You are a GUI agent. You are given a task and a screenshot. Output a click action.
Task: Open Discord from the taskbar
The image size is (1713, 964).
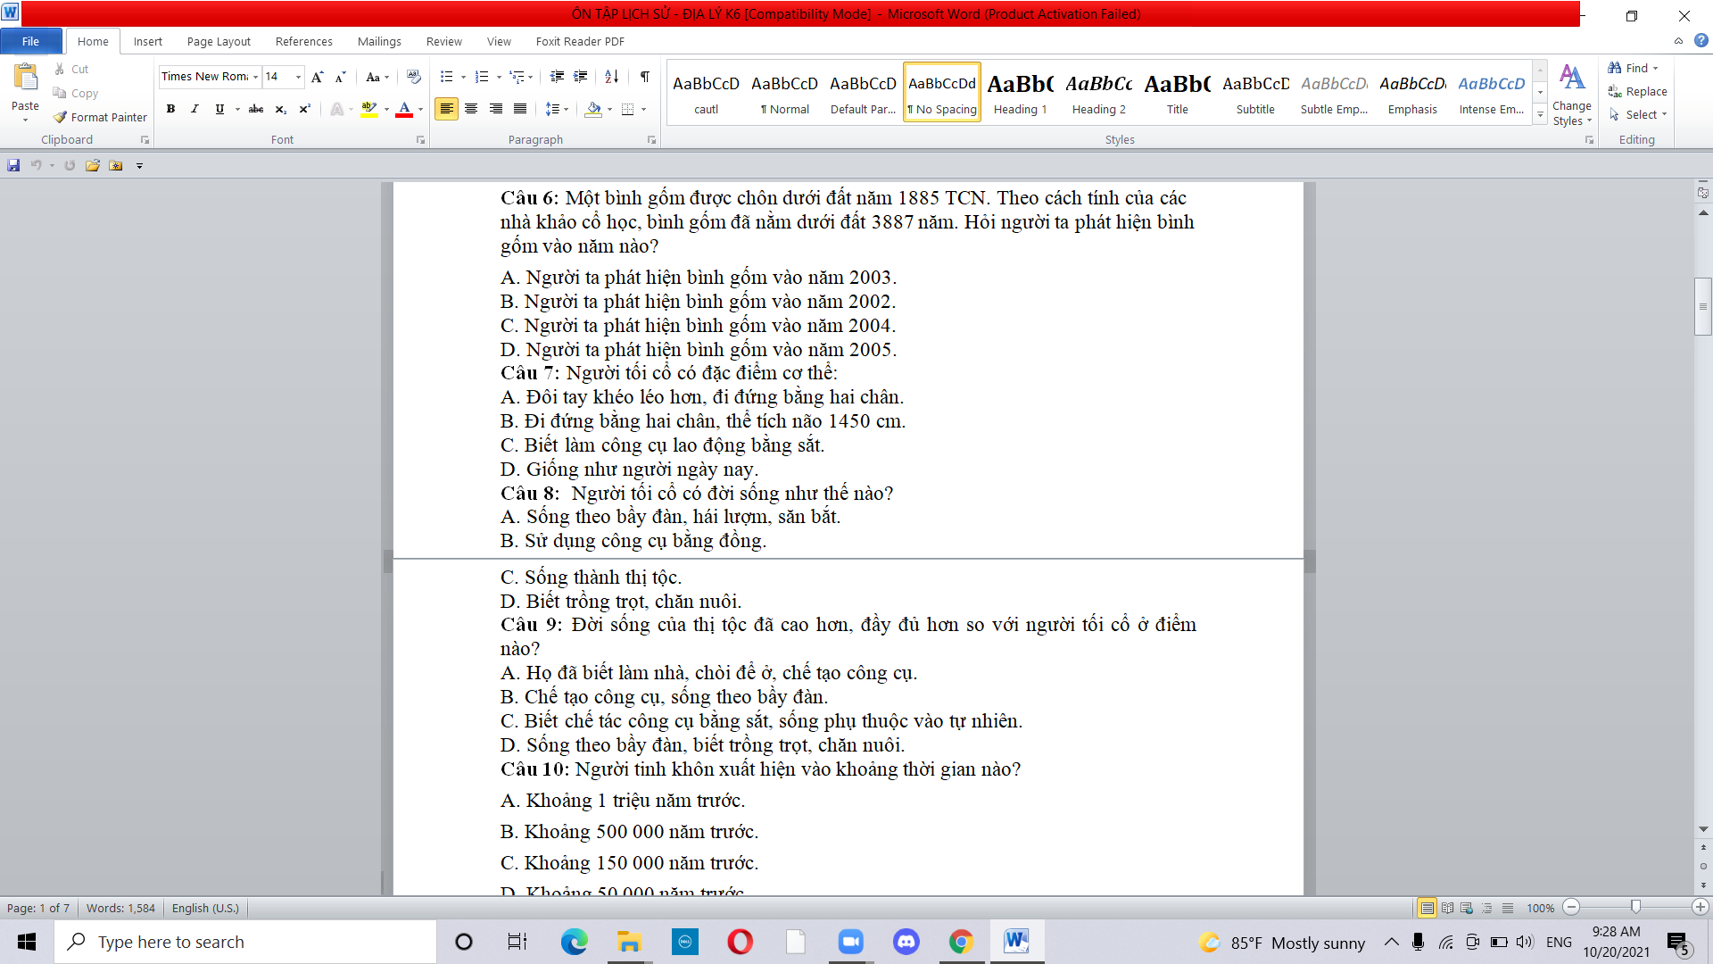pyautogui.click(x=906, y=942)
